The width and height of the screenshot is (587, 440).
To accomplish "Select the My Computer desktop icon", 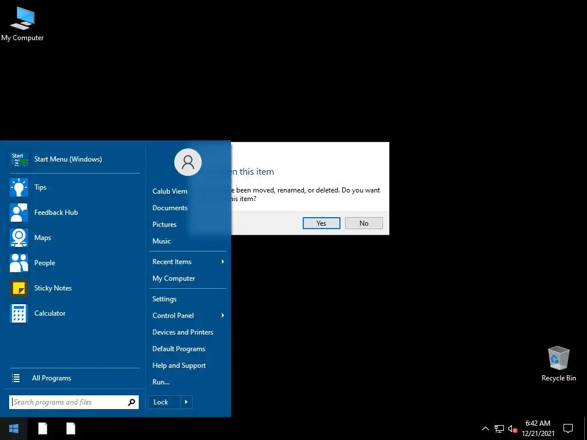I will [x=22, y=24].
